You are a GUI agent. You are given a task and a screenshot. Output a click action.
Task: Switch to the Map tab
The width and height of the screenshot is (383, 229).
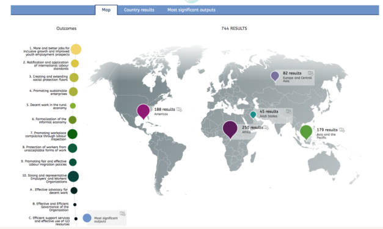pos(106,10)
